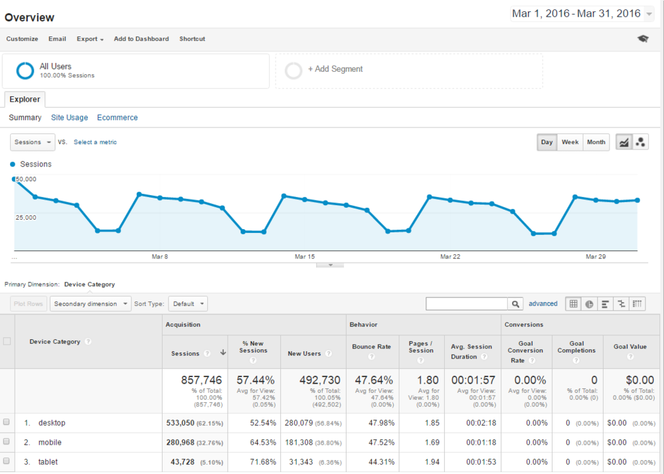Select the performance bar chart view

pyautogui.click(x=605, y=303)
